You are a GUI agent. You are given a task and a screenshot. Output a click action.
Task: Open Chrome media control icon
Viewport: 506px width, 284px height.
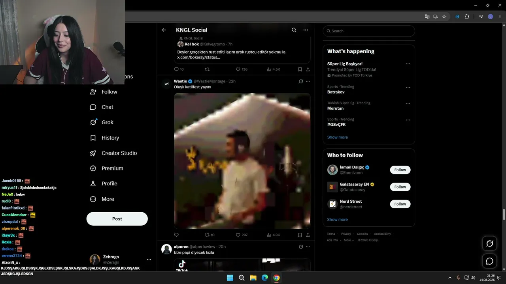tap(481, 17)
